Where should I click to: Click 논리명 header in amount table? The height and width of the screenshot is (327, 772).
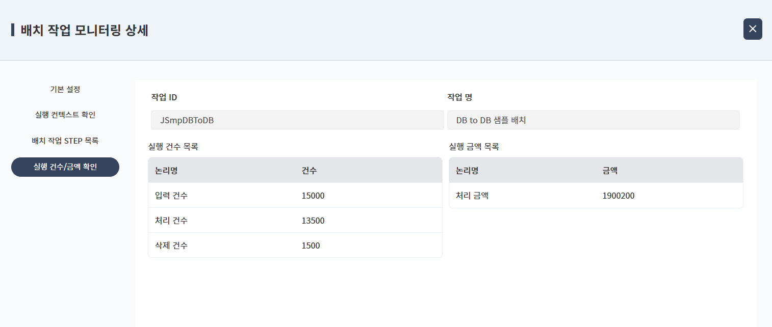point(467,171)
